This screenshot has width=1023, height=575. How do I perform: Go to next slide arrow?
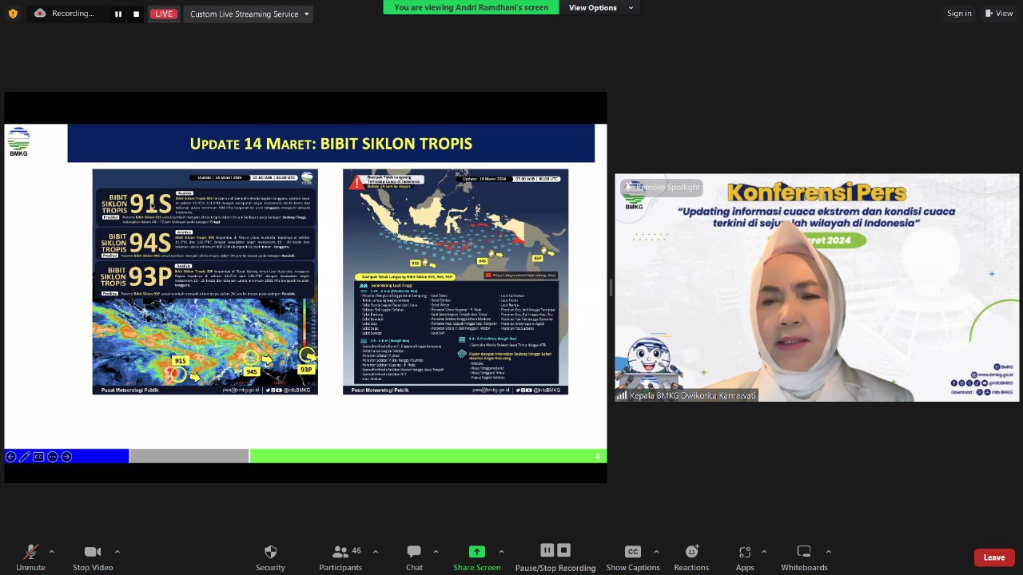click(66, 457)
